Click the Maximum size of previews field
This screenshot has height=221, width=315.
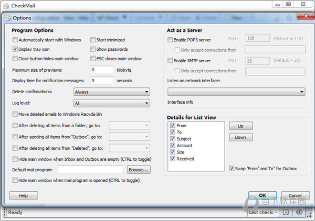pyautogui.click(x=102, y=70)
